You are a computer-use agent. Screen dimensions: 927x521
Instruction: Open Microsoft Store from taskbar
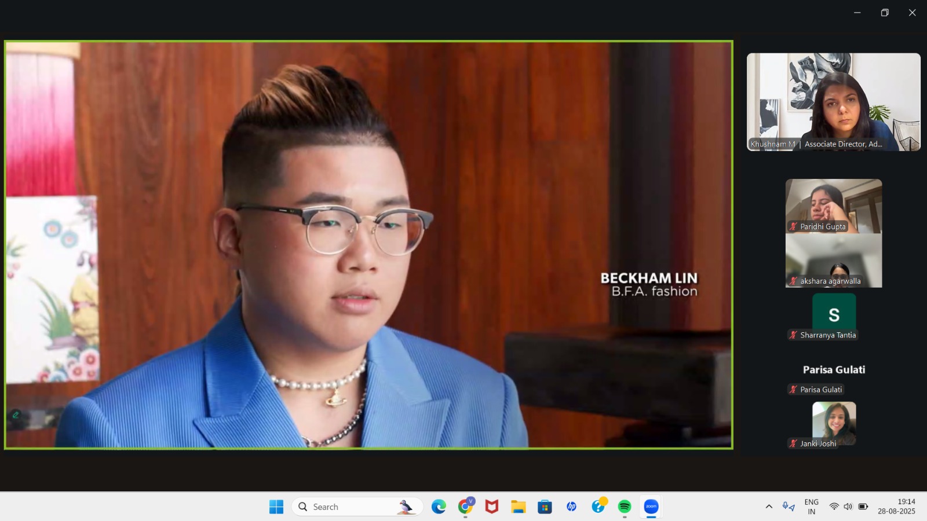(x=545, y=507)
